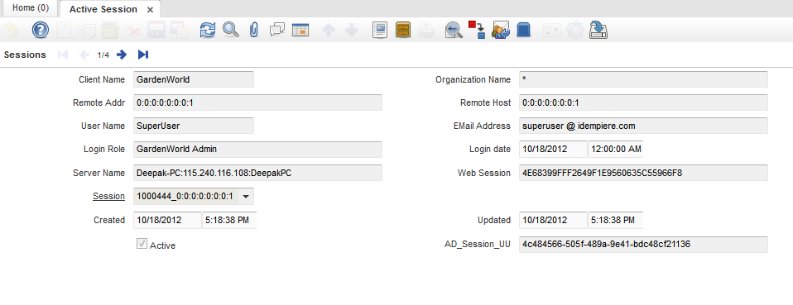Switch to the Home (0) tab

pyautogui.click(x=31, y=8)
